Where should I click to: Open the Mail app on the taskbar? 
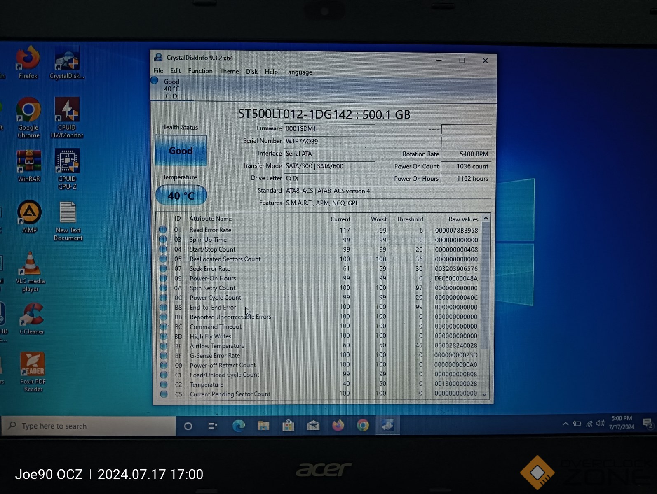[x=313, y=426]
